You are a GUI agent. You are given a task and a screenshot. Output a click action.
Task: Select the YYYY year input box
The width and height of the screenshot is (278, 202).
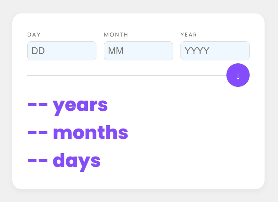click(x=215, y=51)
